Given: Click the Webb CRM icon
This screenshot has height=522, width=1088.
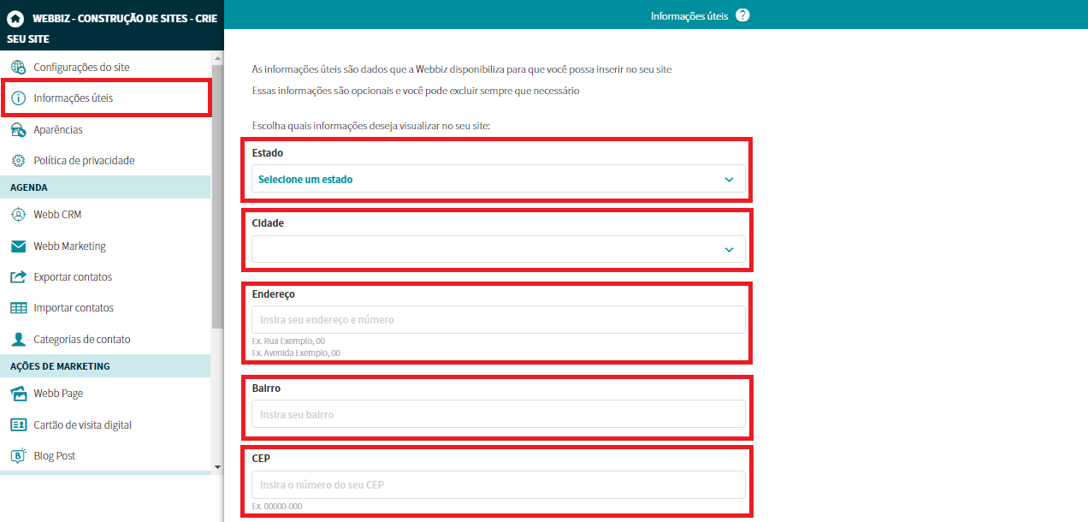Looking at the screenshot, I should [x=18, y=215].
